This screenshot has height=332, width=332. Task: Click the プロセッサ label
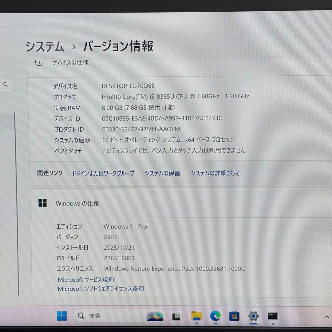coord(65,97)
